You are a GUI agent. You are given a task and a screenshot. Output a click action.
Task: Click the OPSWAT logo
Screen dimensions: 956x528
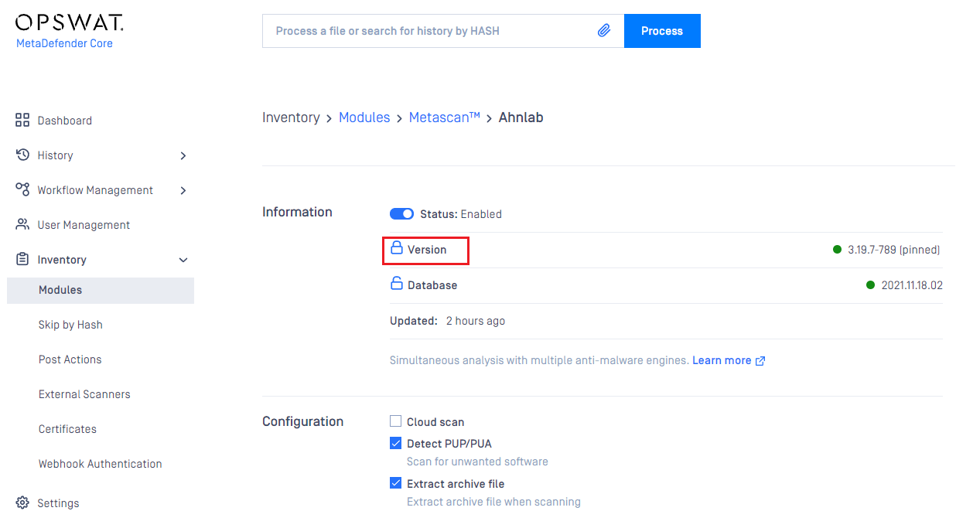[x=70, y=22]
